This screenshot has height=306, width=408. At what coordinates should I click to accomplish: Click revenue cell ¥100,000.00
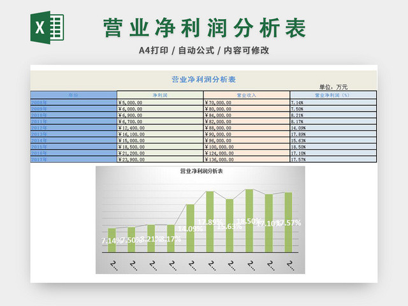(247, 147)
